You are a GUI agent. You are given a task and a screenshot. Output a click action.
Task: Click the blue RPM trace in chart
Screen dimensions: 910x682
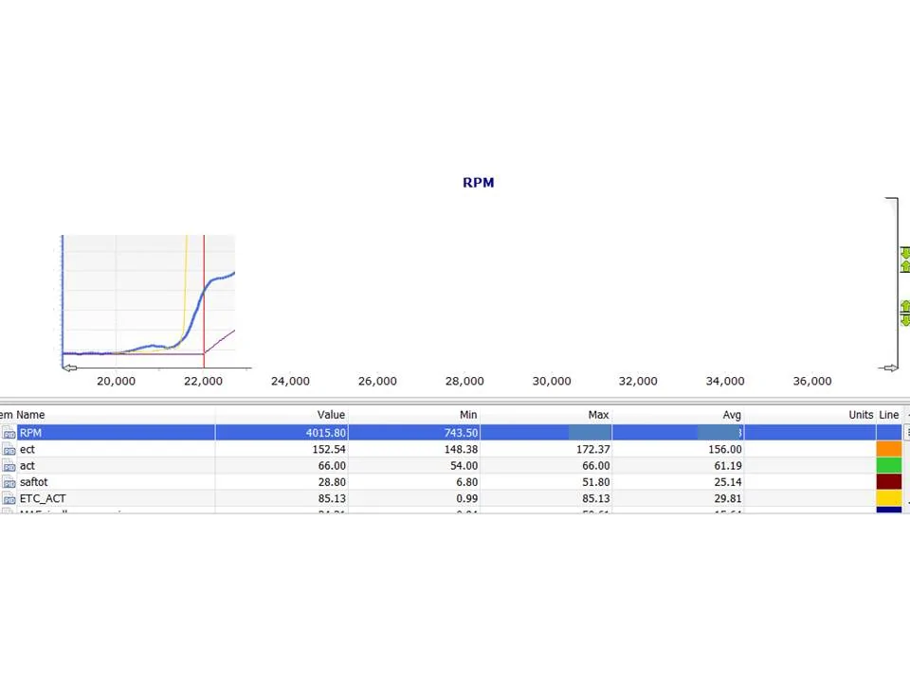(195, 314)
